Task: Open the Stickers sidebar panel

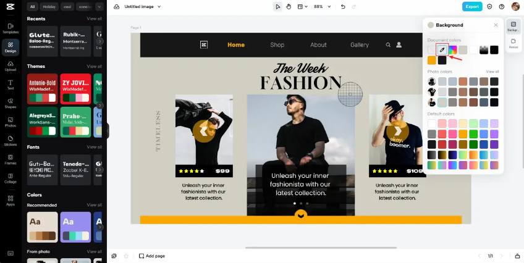Action: [x=11, y=141]
